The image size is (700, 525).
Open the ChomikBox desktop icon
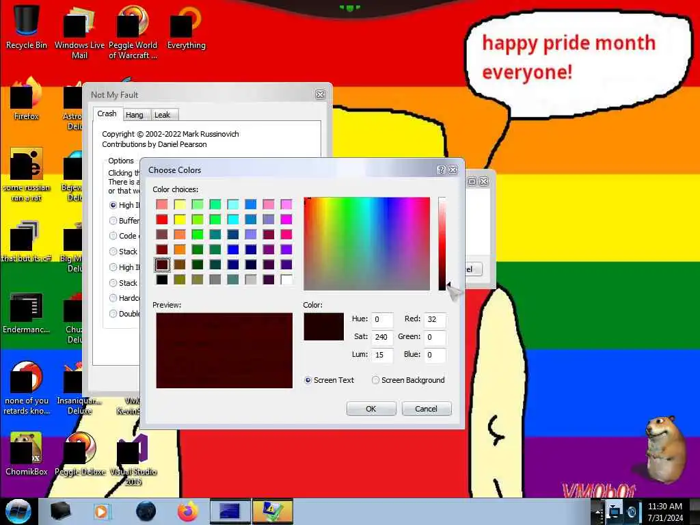tap(27, 454)
